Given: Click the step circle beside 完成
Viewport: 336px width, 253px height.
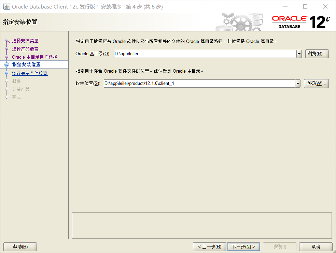Looking at the screenshot, I should point(6,97).
